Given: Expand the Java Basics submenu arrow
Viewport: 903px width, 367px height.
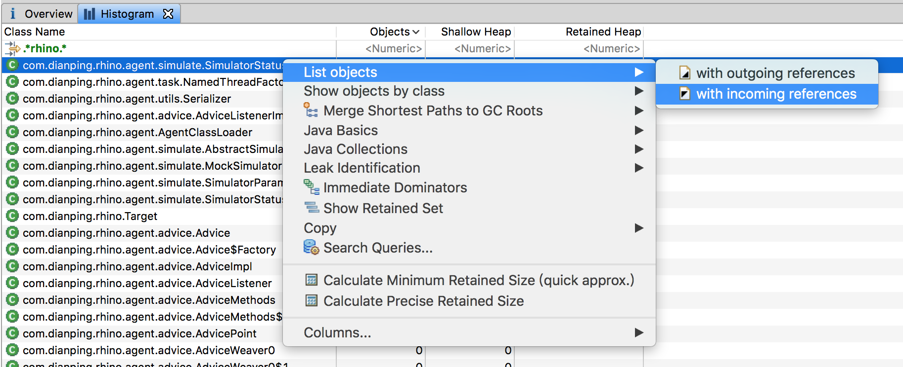Looking at the screenshot, I should click(639, 130).
